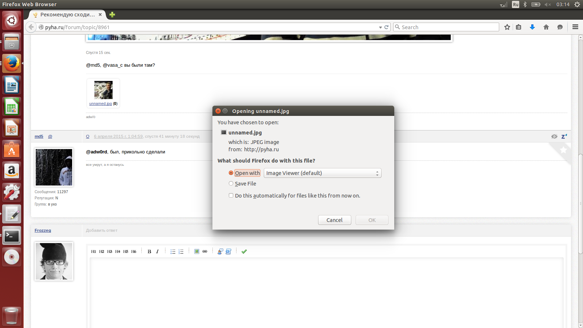
Task: Open the keyboard layout Ru indicator
Action: 515,4
